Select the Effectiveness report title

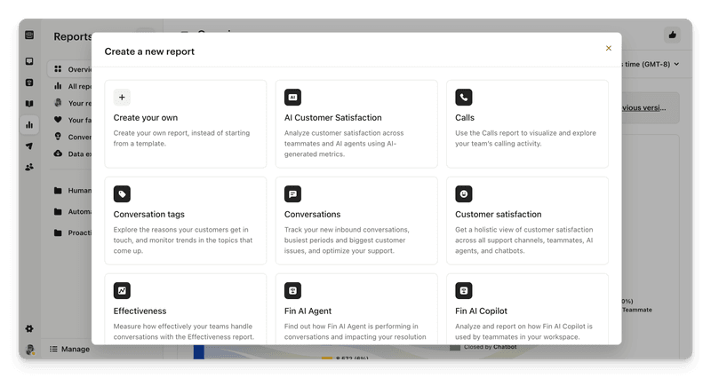[x=140, y=311]
